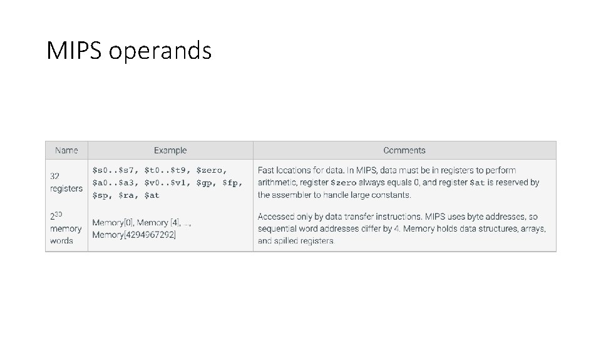The width and height of the screenshot is (601, 338).
Task: Click sequential word addresses differ by 4
Action: 329,229
